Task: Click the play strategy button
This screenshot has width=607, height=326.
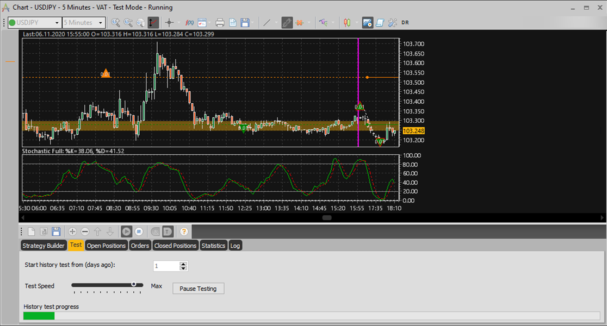Action: pos(126,231)
